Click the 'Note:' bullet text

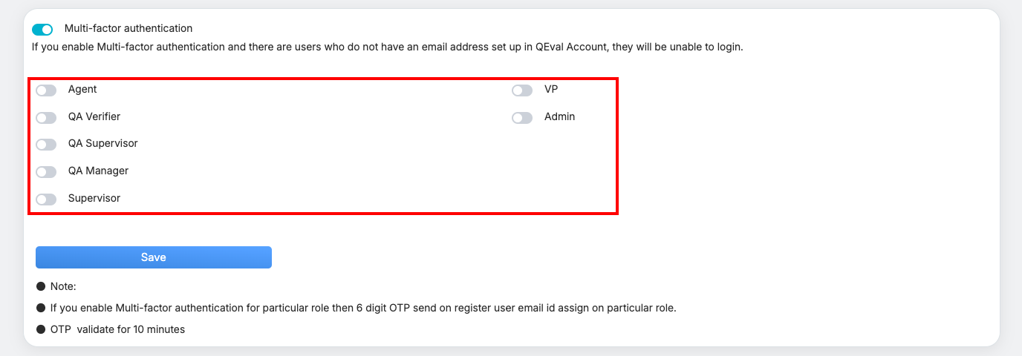[64, 286]
